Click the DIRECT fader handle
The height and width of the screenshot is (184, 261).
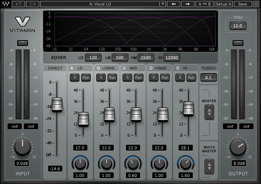click(57, 105)
